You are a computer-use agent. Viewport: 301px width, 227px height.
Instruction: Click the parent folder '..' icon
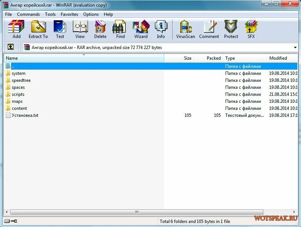pyautogui.click(x=8, y=66)
